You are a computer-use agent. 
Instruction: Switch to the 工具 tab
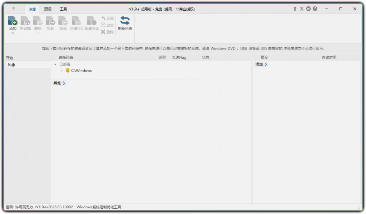coord(63,9)
